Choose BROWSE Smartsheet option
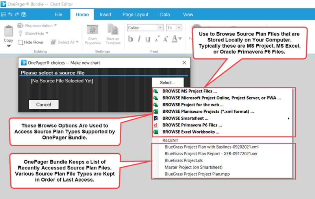Screen dimensions: 315x199 tap(222, 118)
